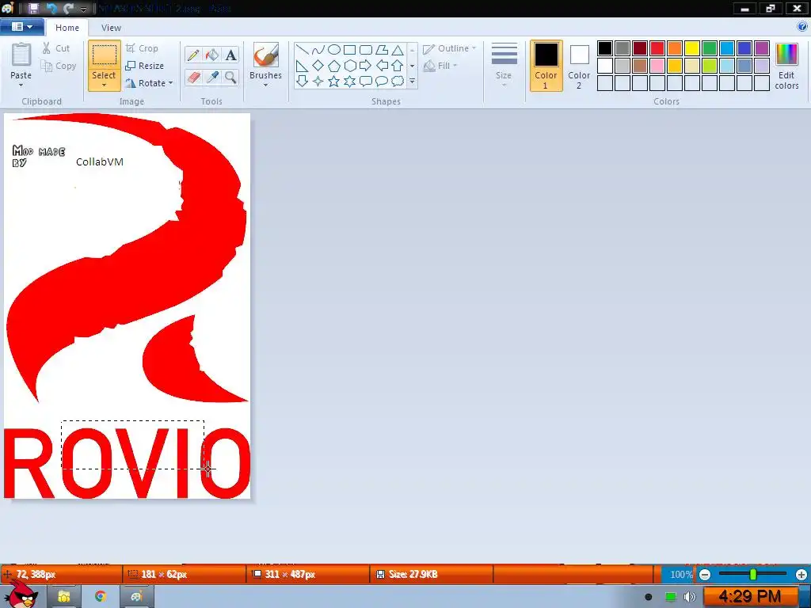Open the Size line thickness dropdown

tap(504, 66)
